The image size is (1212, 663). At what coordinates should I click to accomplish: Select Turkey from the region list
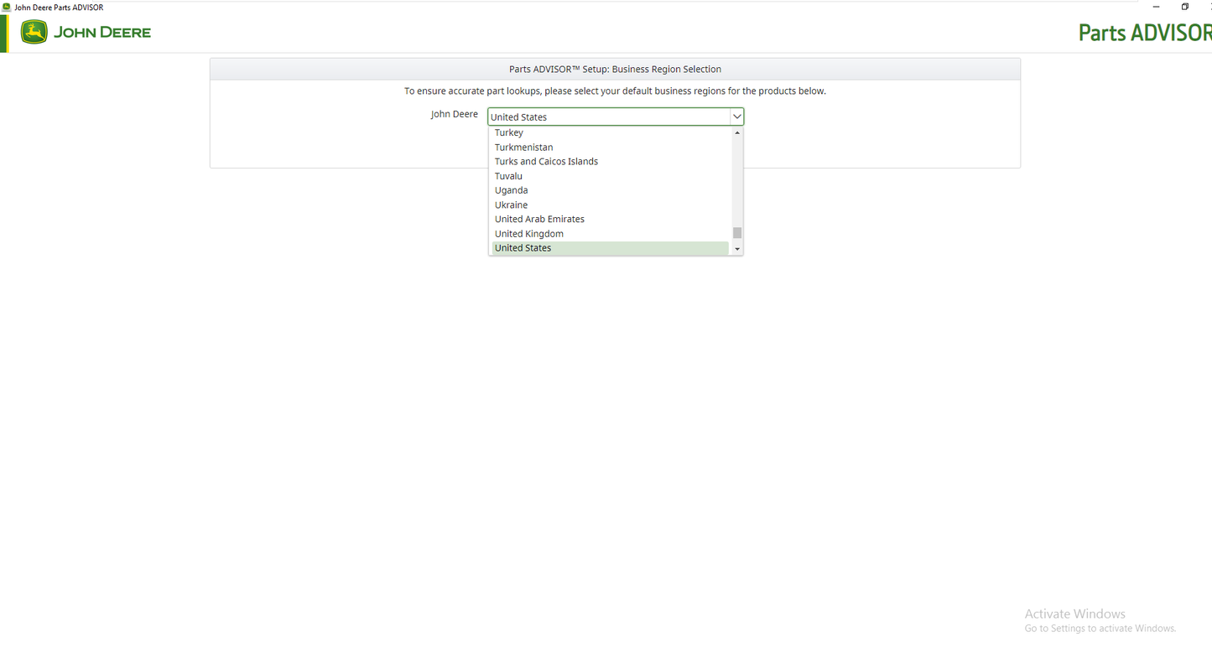tap(610, 132)
